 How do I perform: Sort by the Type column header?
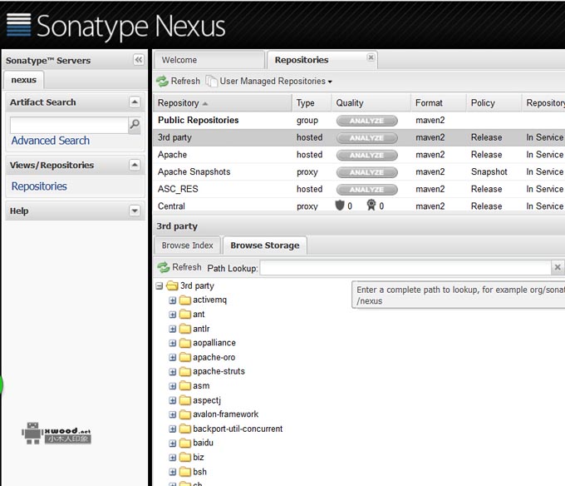(312, 103)
